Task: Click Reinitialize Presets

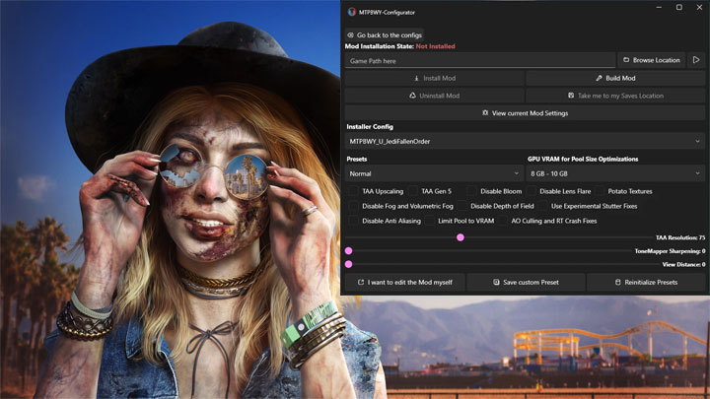Action: coord(646,282)
